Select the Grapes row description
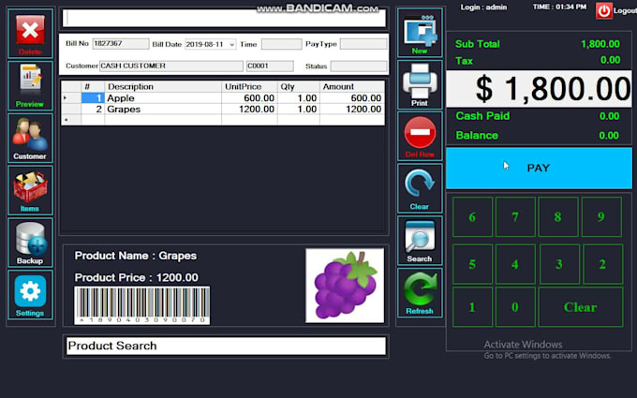 [163, 110]
